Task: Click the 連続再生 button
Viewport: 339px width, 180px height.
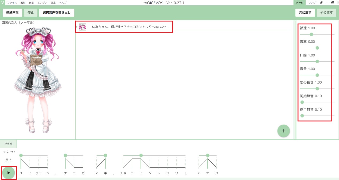Action: pos(13,13)
